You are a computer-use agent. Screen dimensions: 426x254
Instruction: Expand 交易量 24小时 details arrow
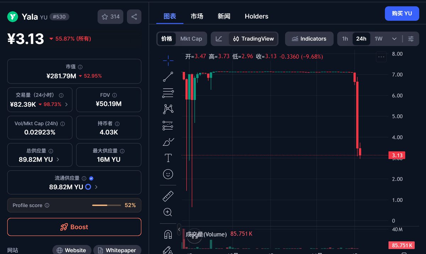pos(66,104)
